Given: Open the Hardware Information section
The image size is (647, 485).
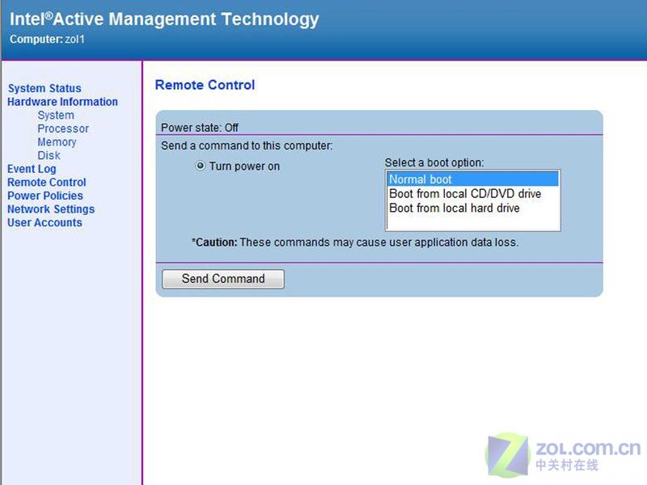Looking at the screenshot, I should click(62, 102).
